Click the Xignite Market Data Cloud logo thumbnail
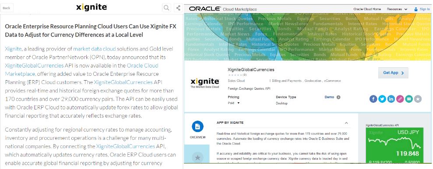Screen dimensions: 433x169 click(x=204, y=83)
